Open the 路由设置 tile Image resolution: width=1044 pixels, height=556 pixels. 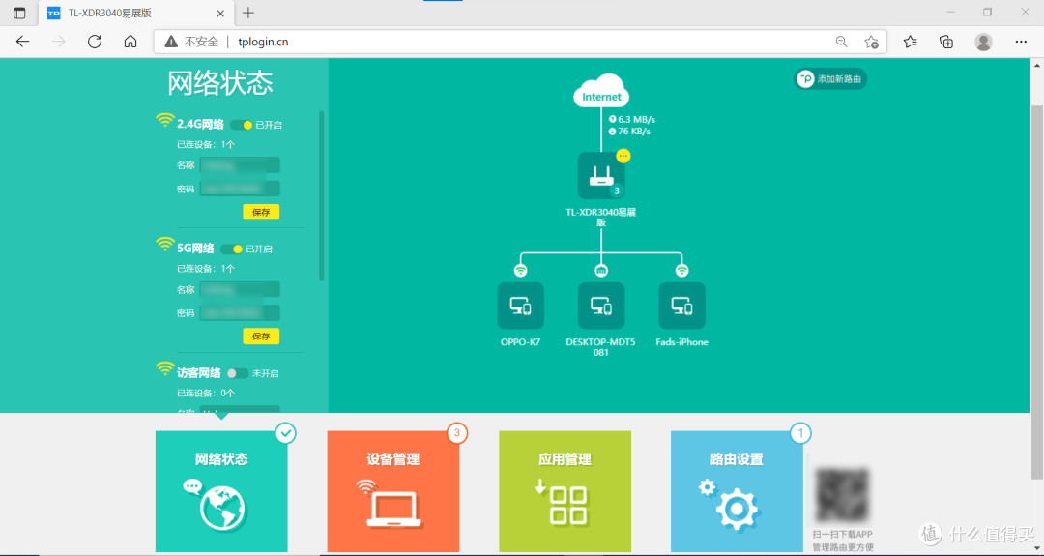tap(737, 491)
